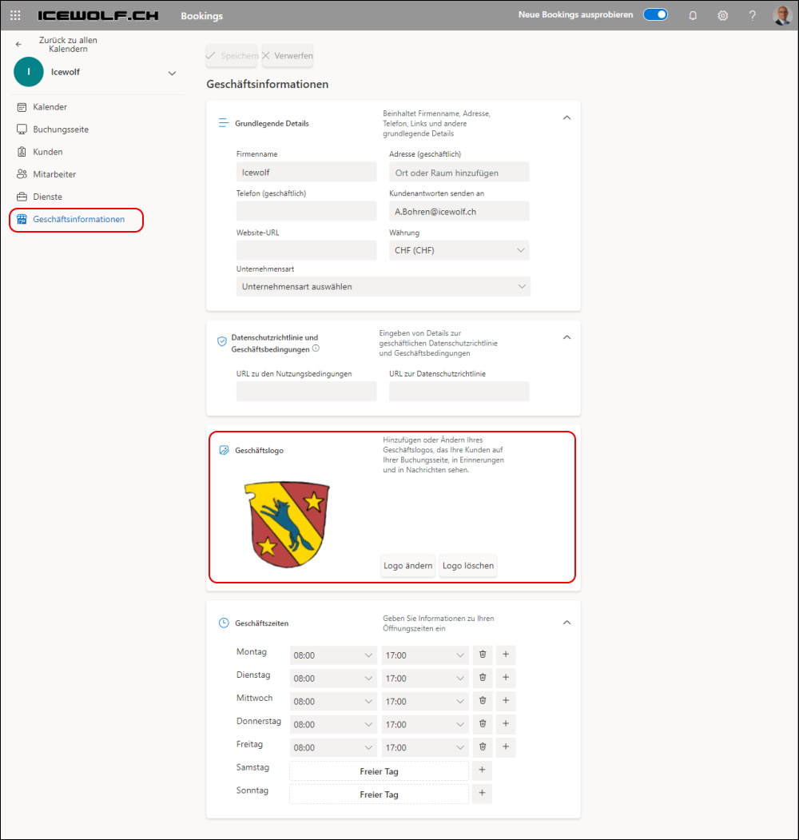Click the business logo coat of arms
799x840 pixels.
[287, 524]
